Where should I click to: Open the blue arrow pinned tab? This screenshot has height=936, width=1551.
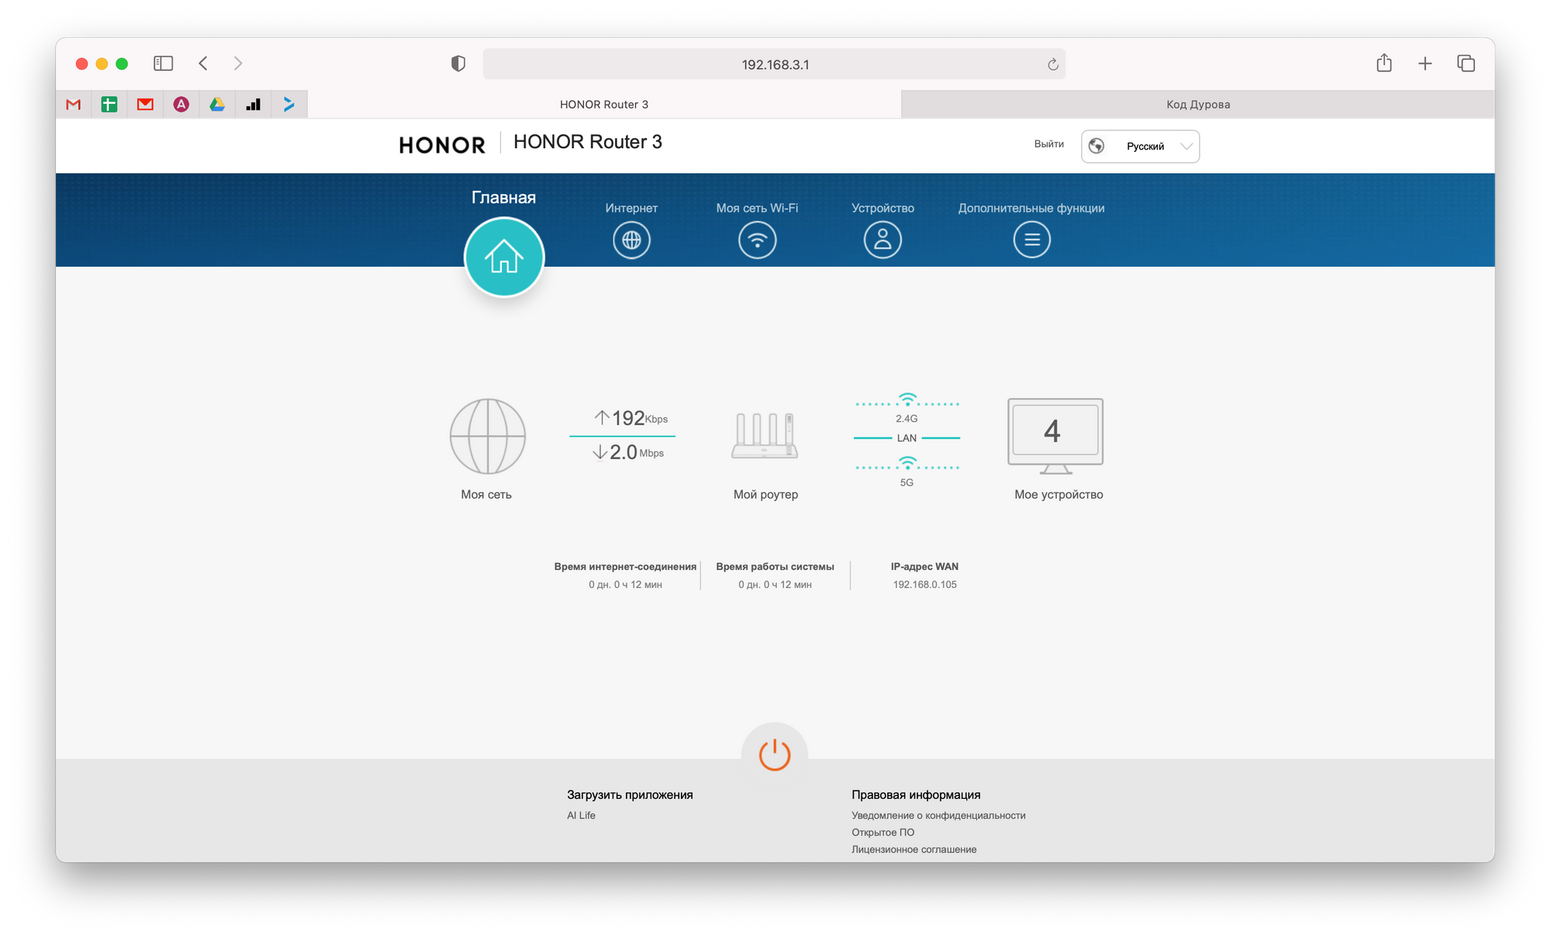coord(289,104)
